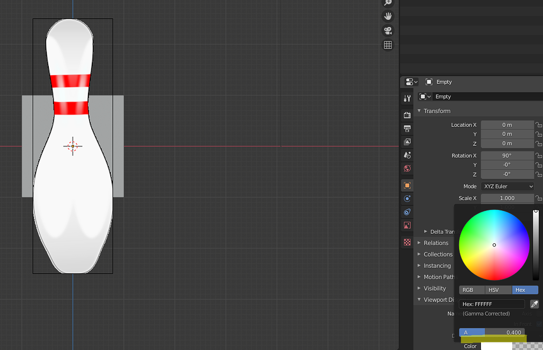Click the eyedropper to sample a color

[535, 304]
